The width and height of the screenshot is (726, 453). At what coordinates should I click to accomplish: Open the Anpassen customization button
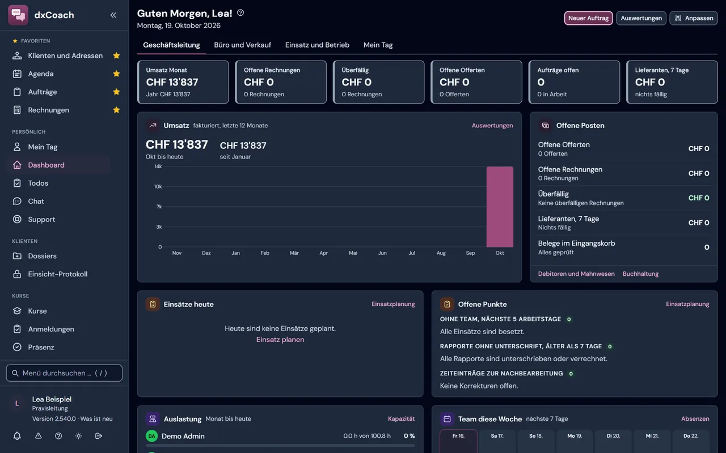click(x=694, y=18)
